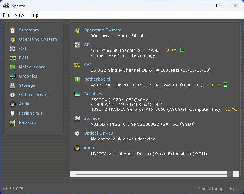Viewport: 244px width, 194px height.
Task: Click the RAM stick icon in sidebar
Action: click(13, 58)
